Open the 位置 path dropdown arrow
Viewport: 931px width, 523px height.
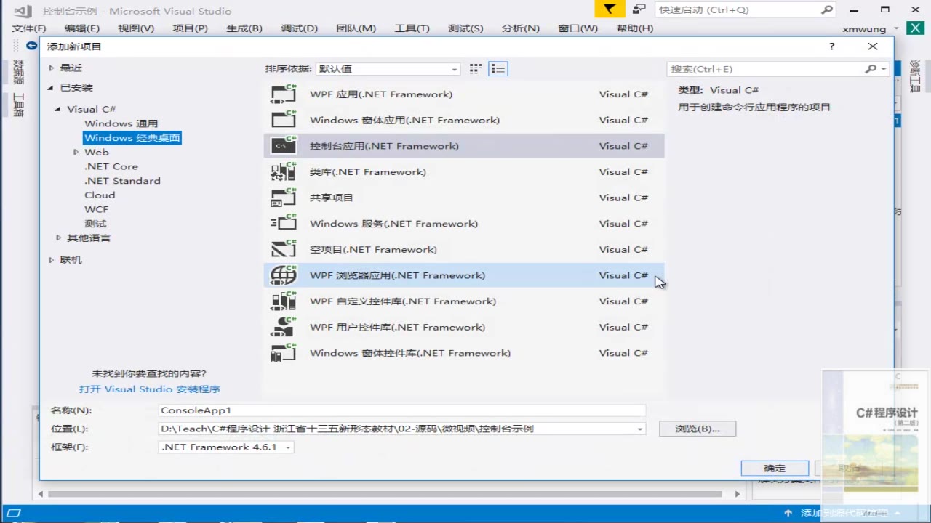coord(640,429)
